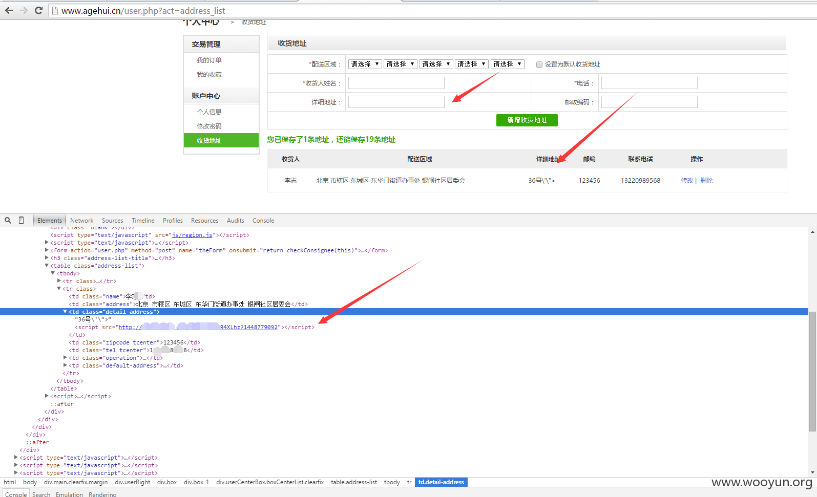Click the 电话 phone input field
This screenshot has width=817, height=497.
[649, 83]
